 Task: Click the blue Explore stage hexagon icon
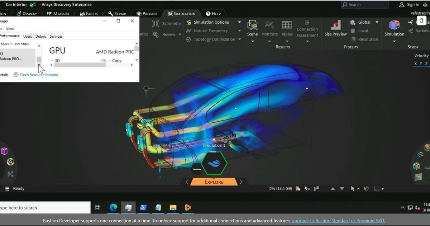tap(214, 163)
